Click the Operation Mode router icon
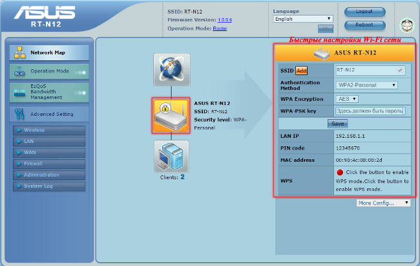420x266 pixels. (19, 71)
